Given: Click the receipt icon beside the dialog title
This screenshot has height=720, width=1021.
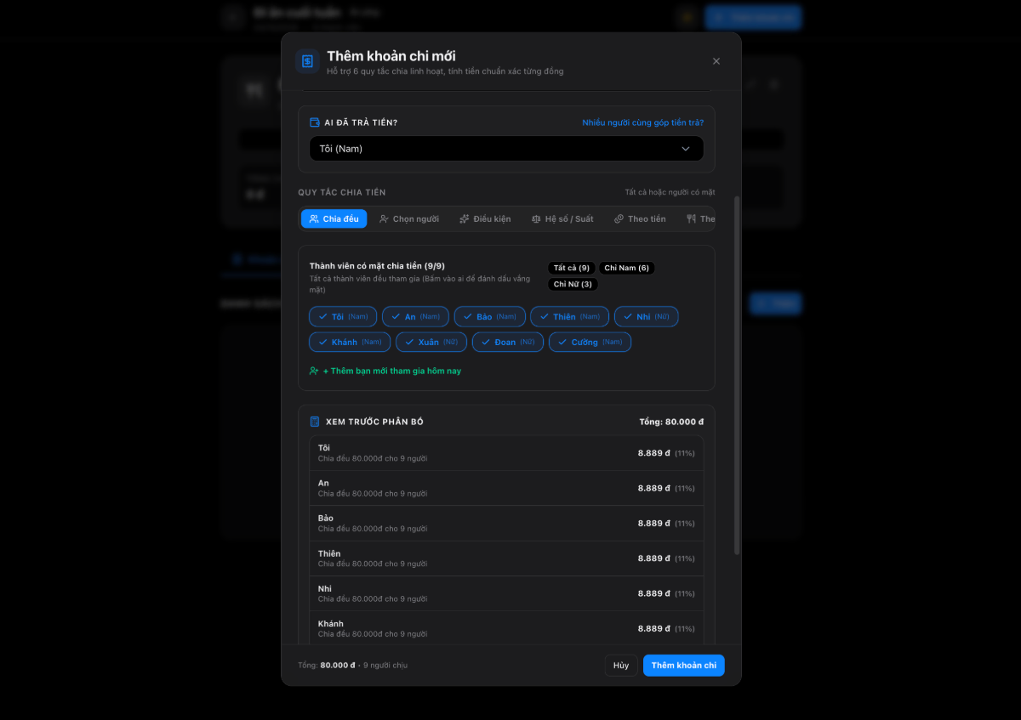Looking at the screenshot, I should pyautogui.click(x=307, y=61).
